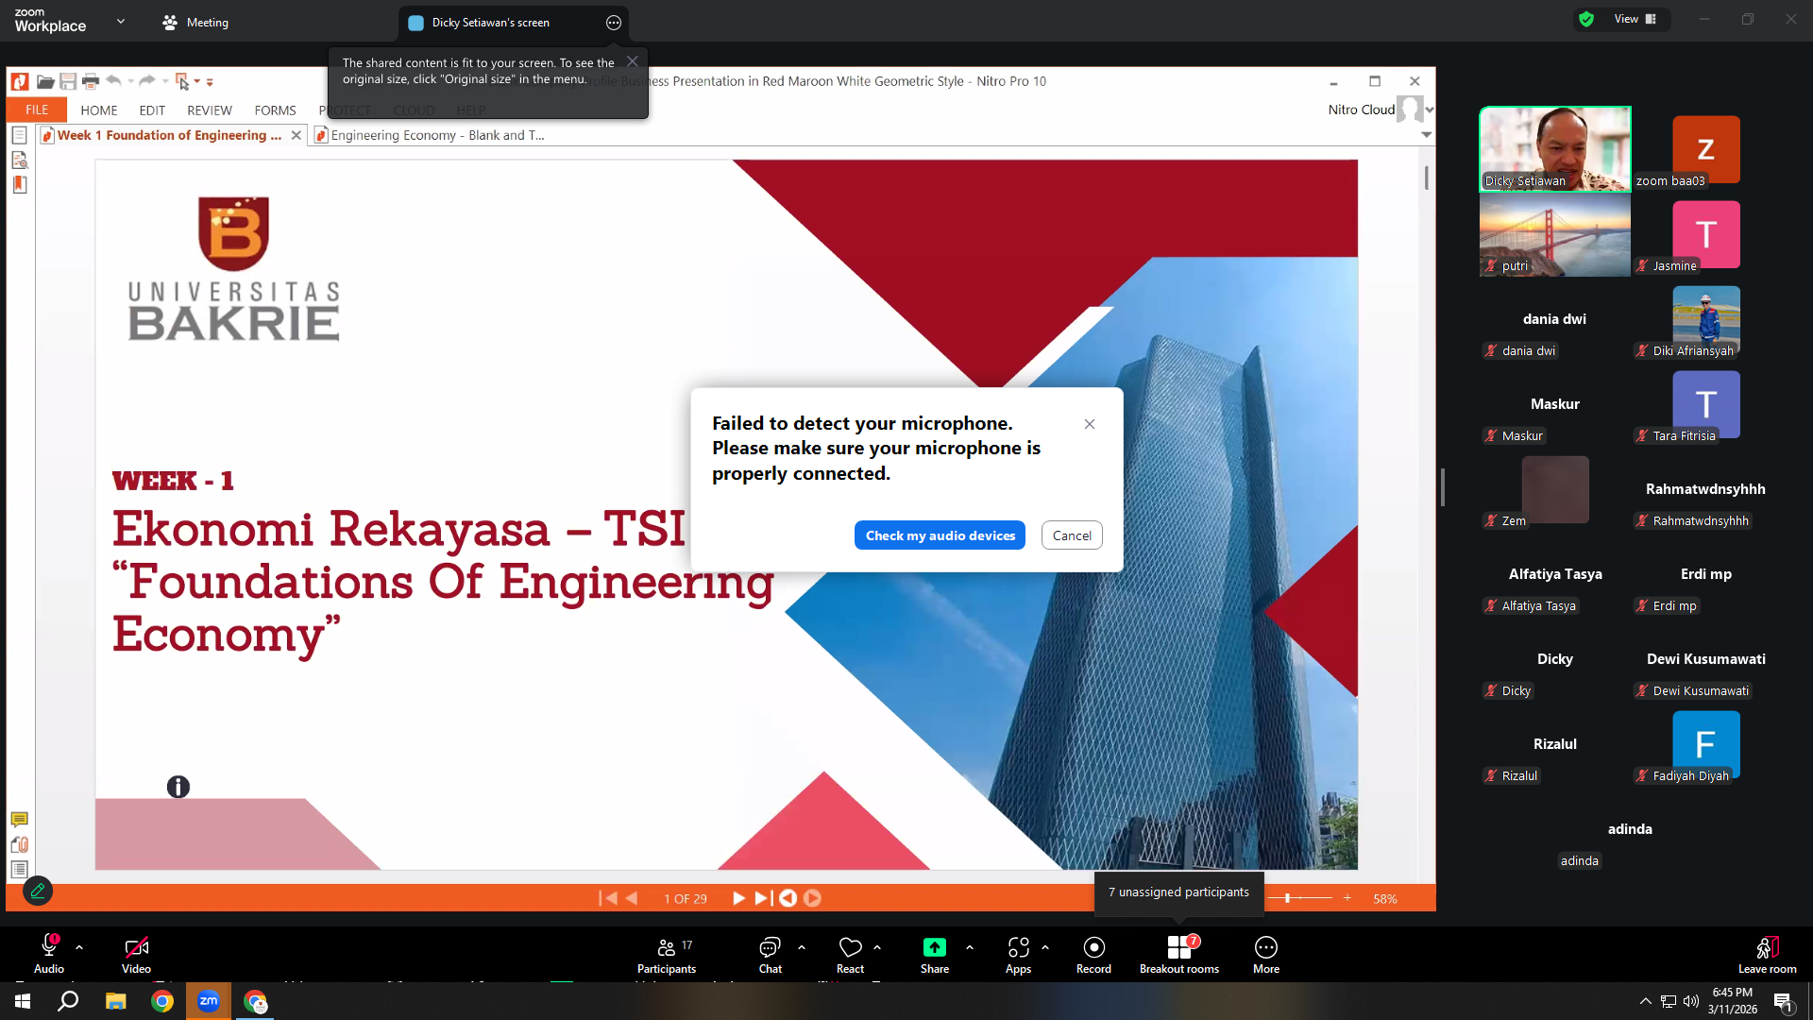Click the system volume icon
This screenshot has height=1020, width=1813.
tap(1691, 1001)
